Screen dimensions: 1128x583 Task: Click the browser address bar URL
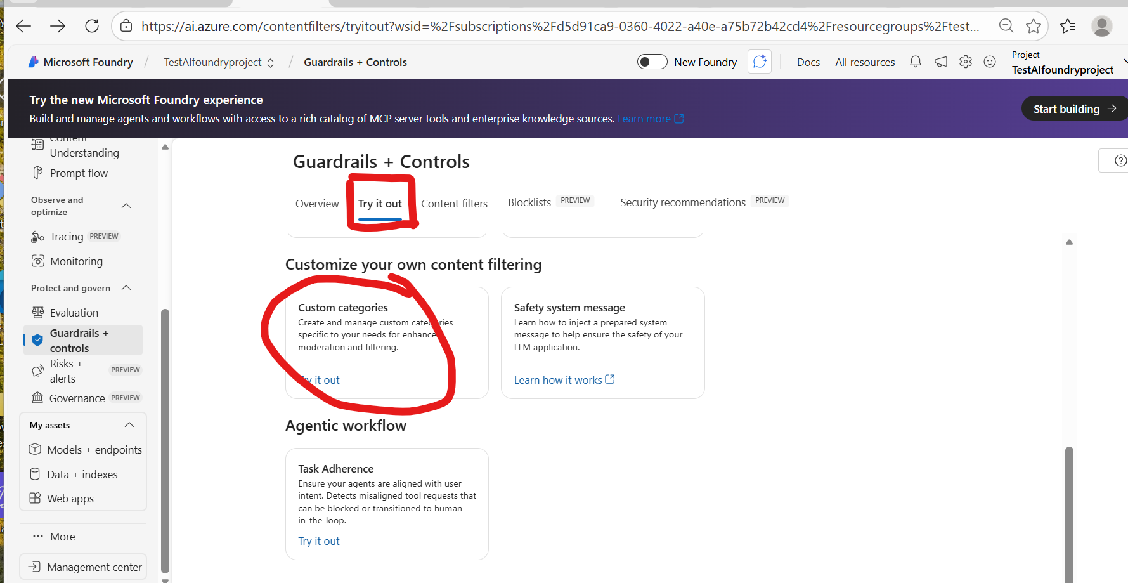[x=560, y=26]
